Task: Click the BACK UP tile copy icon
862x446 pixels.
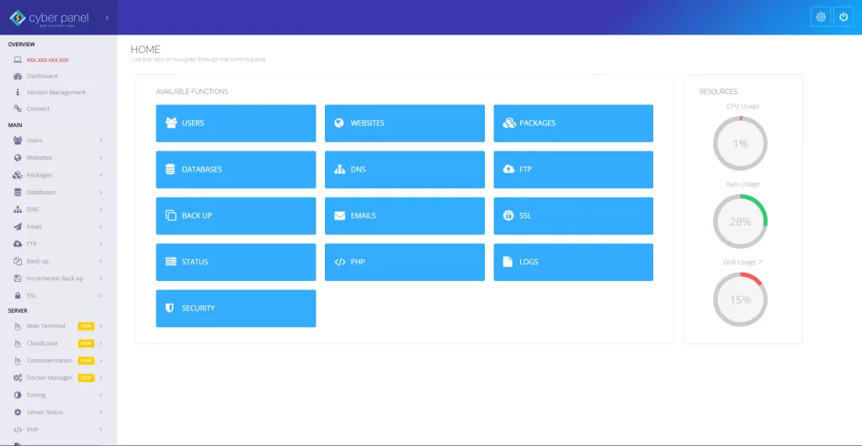Action: 171,215
